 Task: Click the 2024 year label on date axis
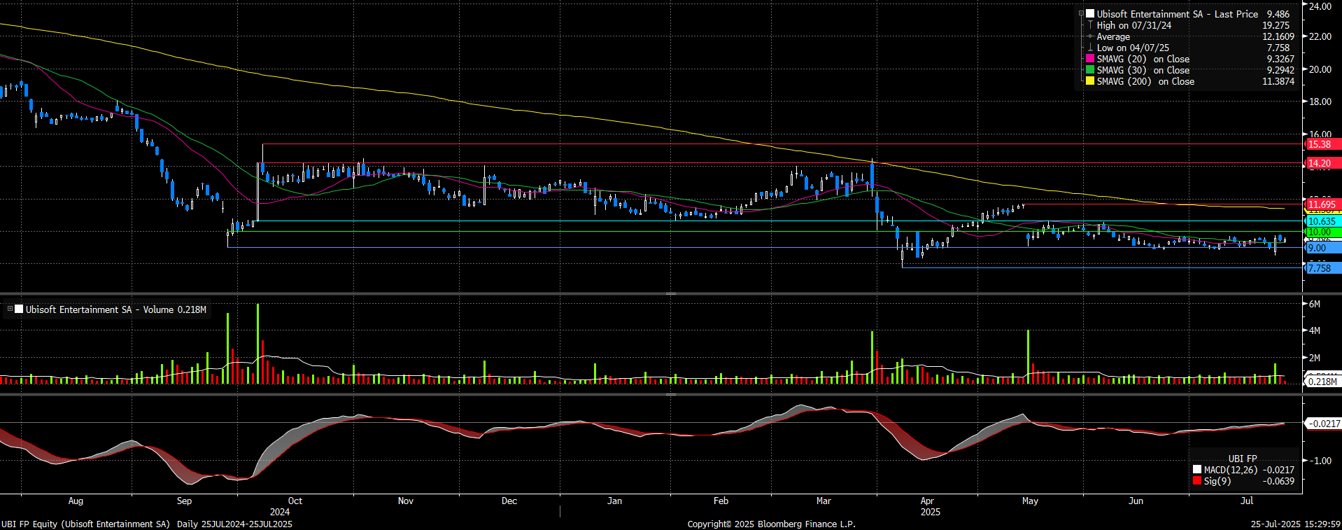[280, 512]
